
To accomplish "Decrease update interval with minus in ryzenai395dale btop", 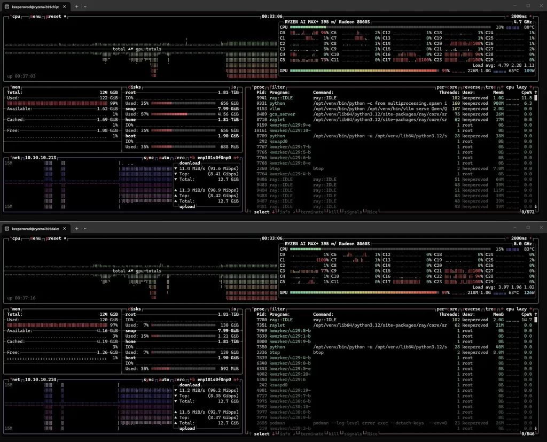I will pos(507,238).
